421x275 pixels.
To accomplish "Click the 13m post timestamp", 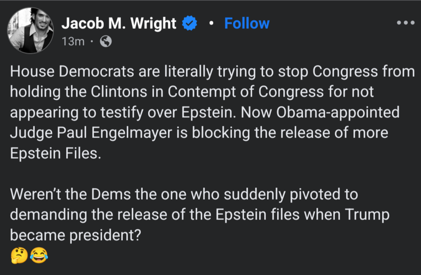I will pos(73,42).
